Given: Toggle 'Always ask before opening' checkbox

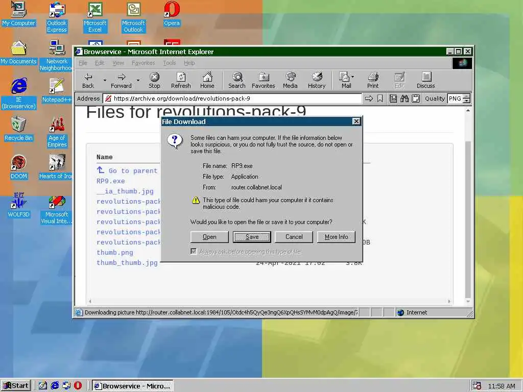Looking at the screenshot, I should [x=194, y=251].
